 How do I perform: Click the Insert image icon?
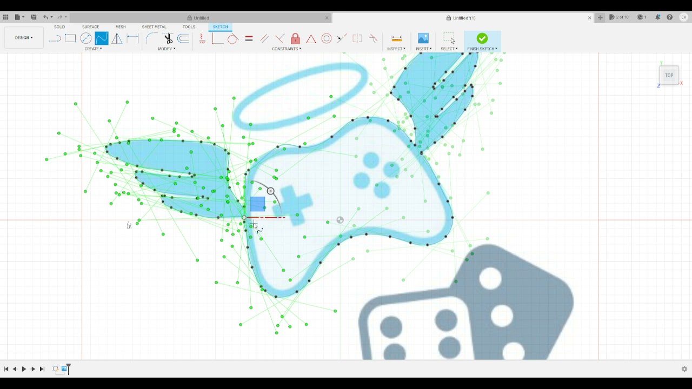pyautogui.click(x=423, y=38)
